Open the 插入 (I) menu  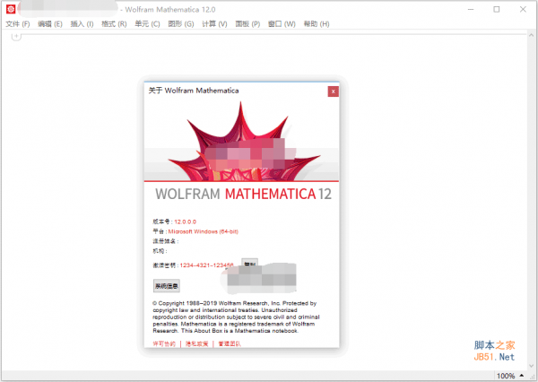[x=82, y=23]
